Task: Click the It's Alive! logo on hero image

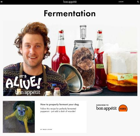Action: tap(23, 82)
